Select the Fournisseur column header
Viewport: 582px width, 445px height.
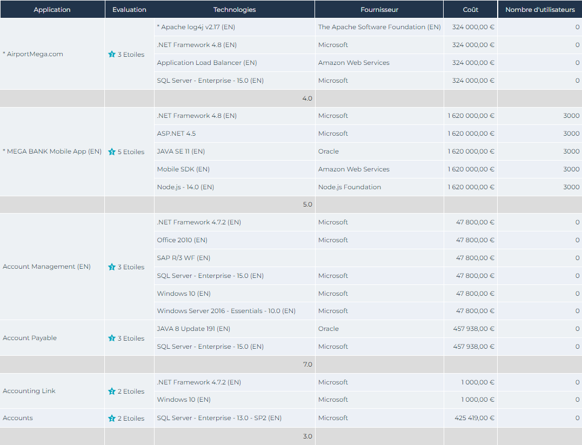[379, 10]
